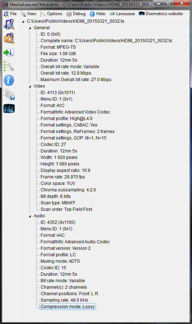Image resolution: width=192 pixels, height=324 pixels.
Task: Open the View menu
Action: [28, 14]
